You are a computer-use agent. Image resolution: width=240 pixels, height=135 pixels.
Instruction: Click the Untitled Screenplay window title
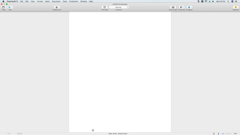coord(120,4)
